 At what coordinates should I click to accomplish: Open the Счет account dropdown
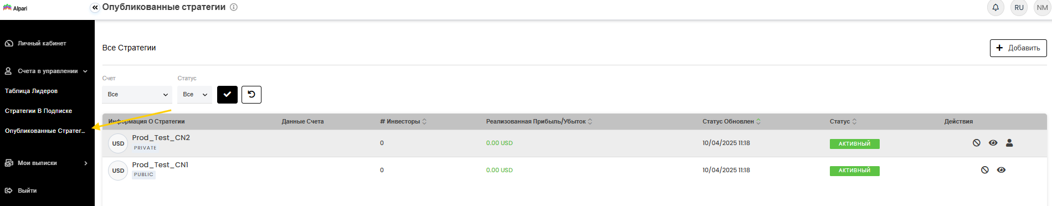137,95
